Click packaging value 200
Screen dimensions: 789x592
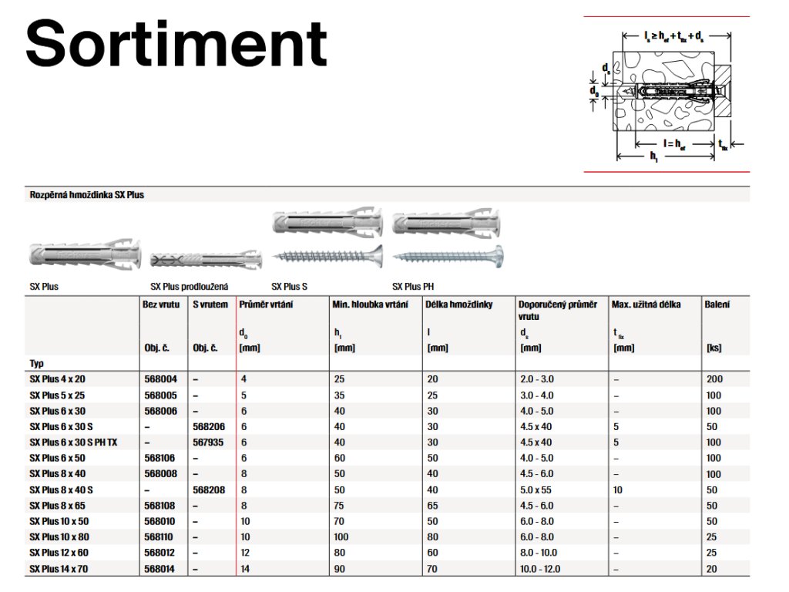(x=714, y=379)
